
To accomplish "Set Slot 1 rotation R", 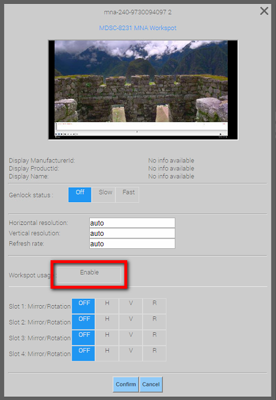I will click(x=154, y=306).
